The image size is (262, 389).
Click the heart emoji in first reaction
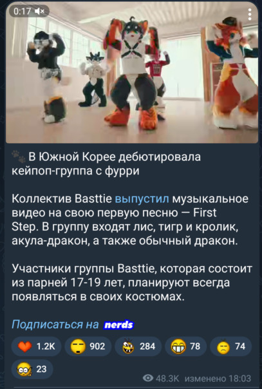point(25,346)
